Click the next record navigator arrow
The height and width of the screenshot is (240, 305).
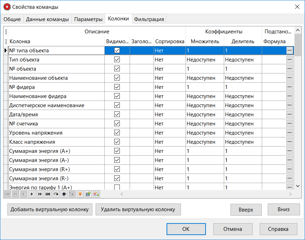(x=32, y=194)
